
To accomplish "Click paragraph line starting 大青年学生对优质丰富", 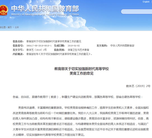I will [x=81, y=129].
